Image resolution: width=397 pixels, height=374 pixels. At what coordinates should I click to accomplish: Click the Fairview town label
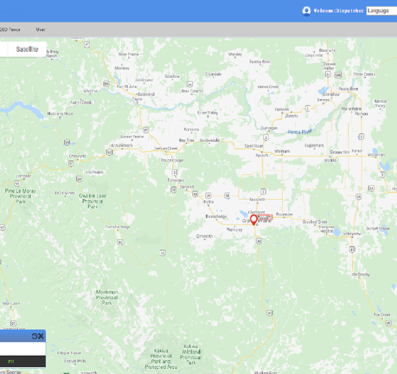tap(282, 110)
